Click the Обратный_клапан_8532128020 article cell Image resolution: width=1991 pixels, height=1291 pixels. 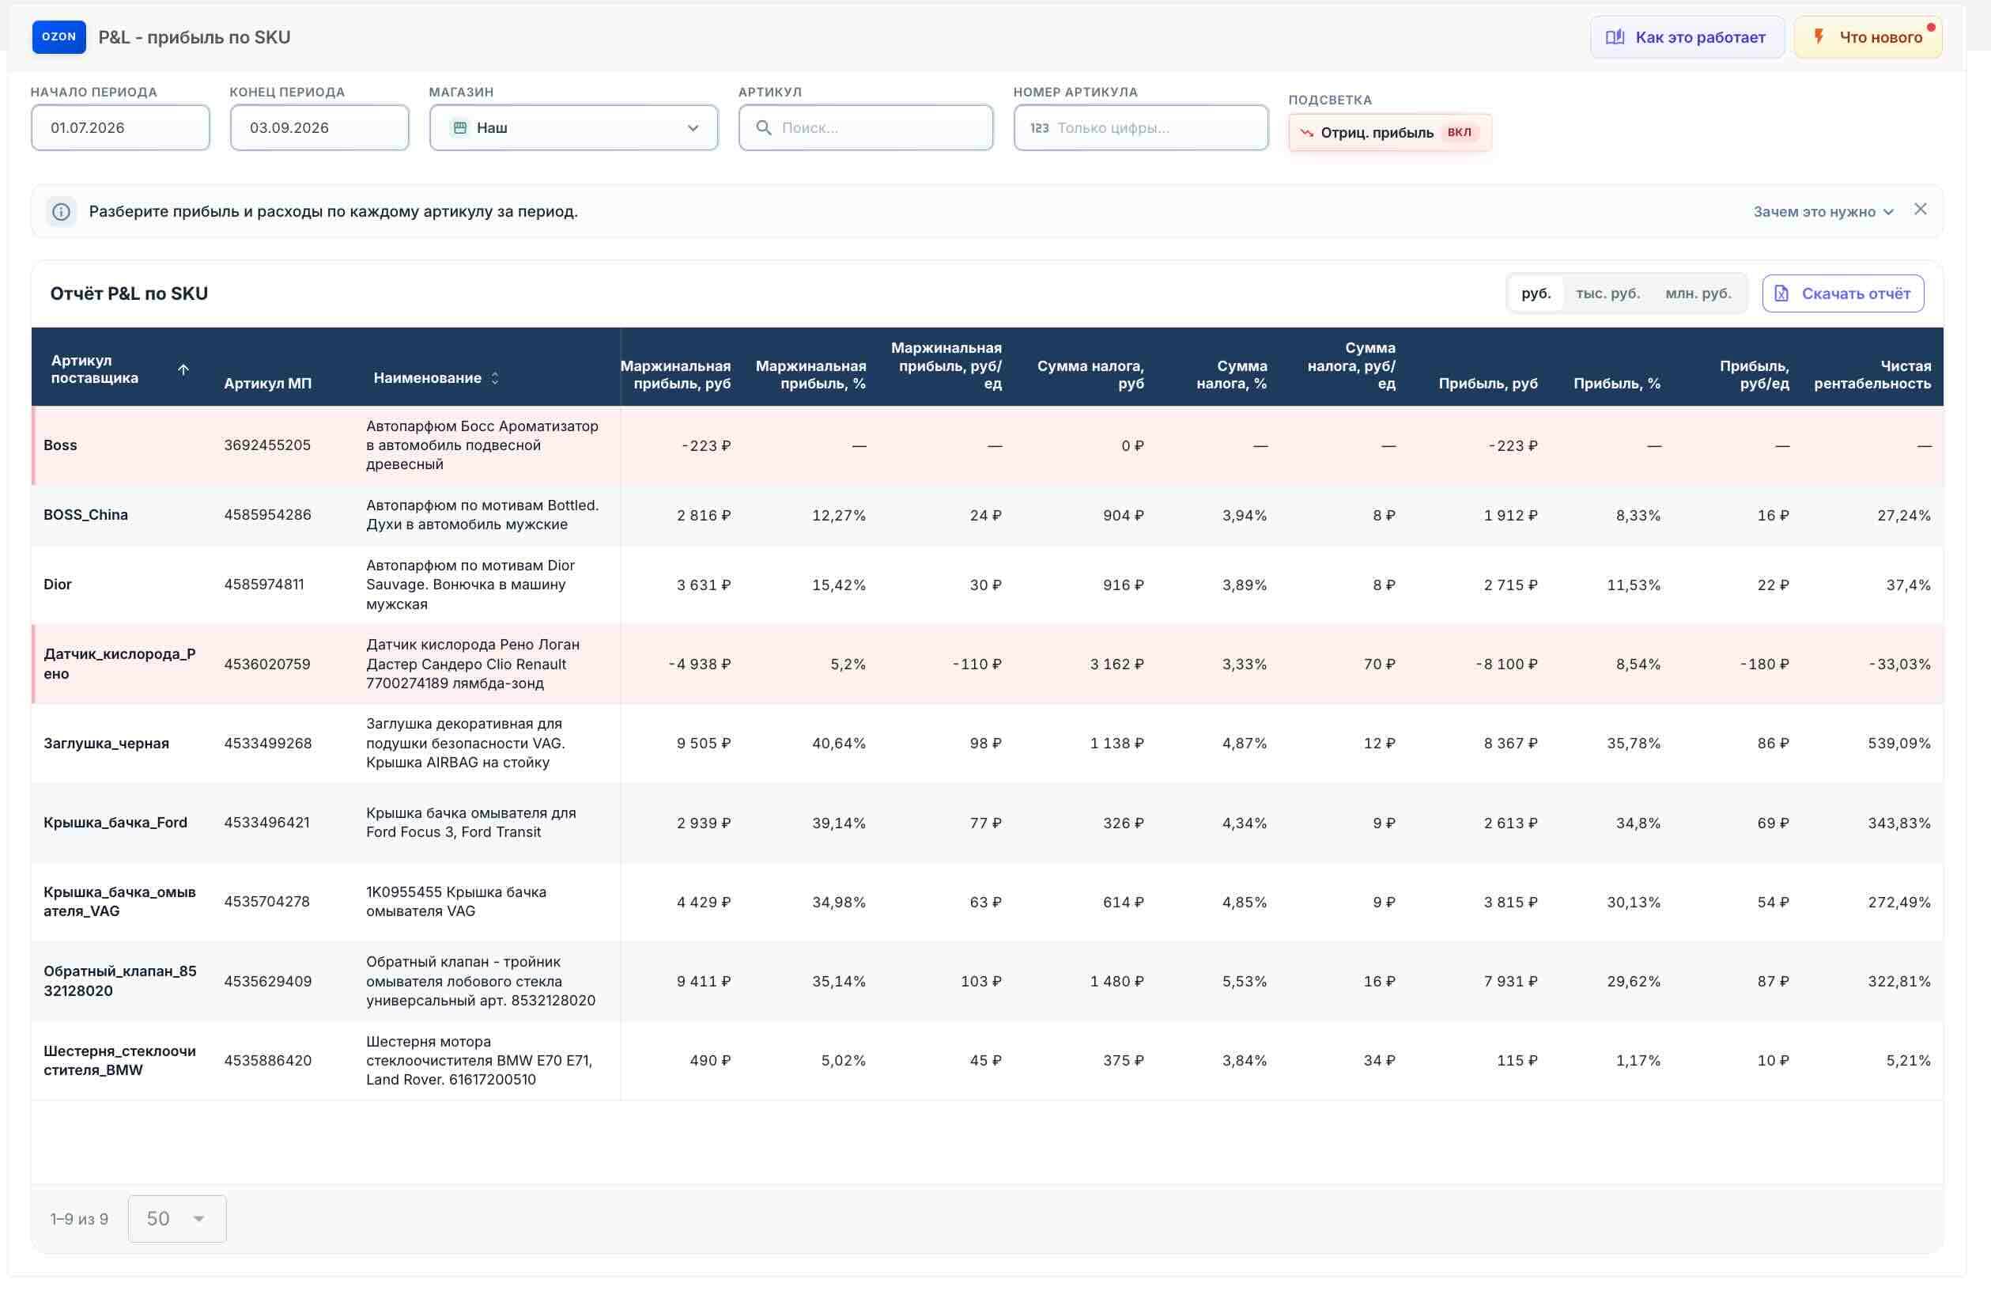pyautogui.click(x=119, y=981)
